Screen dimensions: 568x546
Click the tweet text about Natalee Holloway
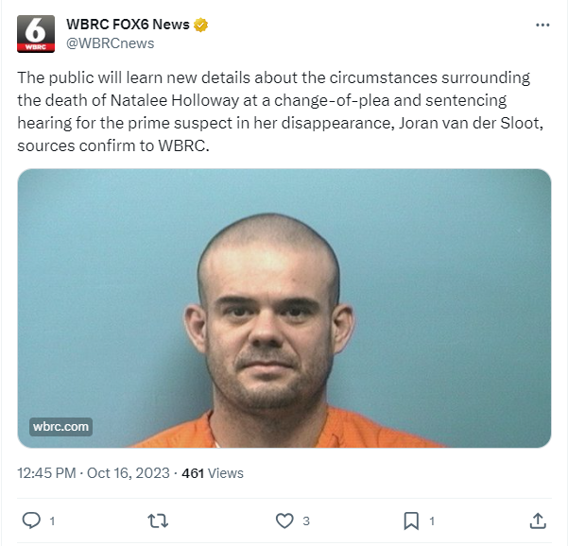pyautogui.click(x=281, y=111)
